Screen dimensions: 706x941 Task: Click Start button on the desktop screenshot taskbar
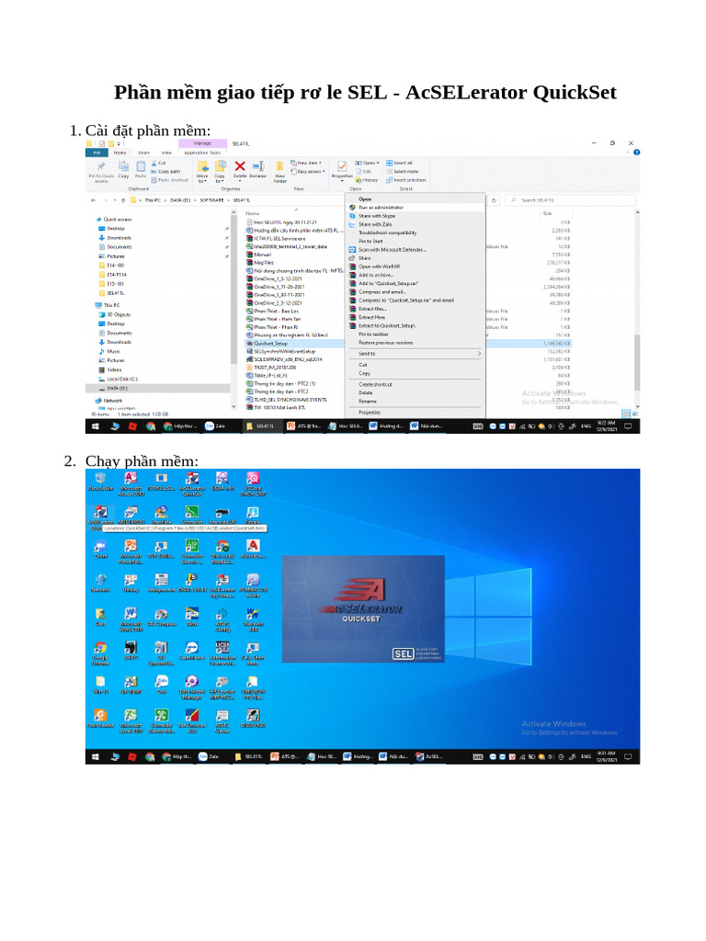pyautogui.click(x=96, y=757)
